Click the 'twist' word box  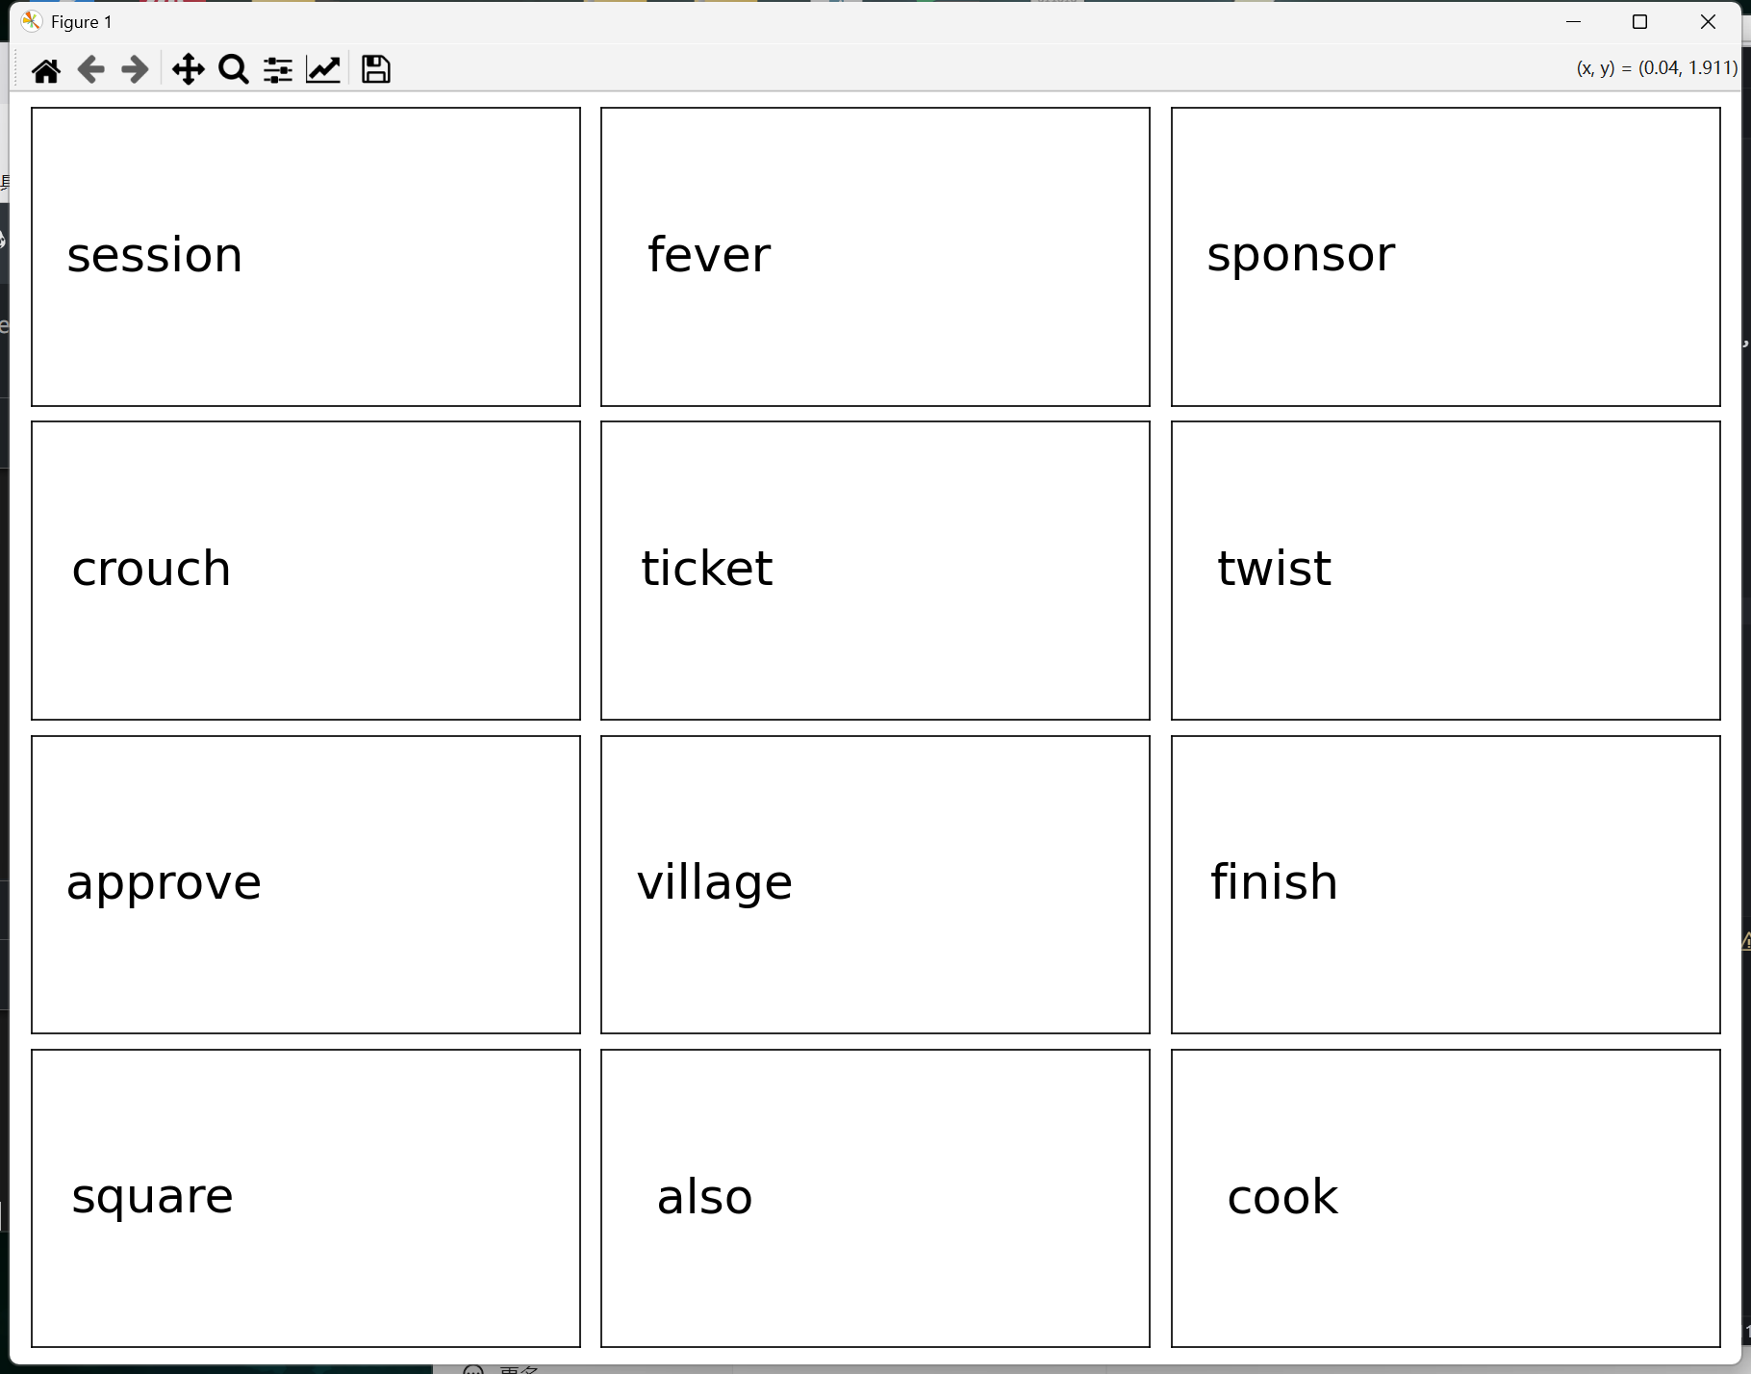pyautogui.click(x=1445, y=571)
